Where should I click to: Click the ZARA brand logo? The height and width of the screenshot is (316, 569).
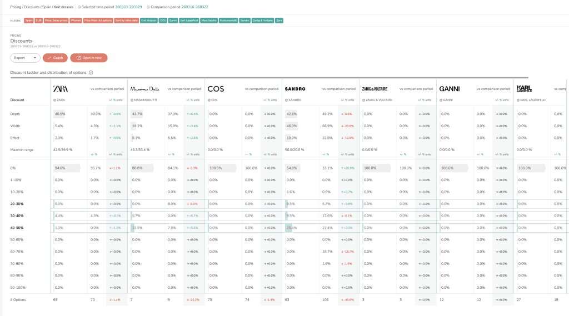[60, 89]
